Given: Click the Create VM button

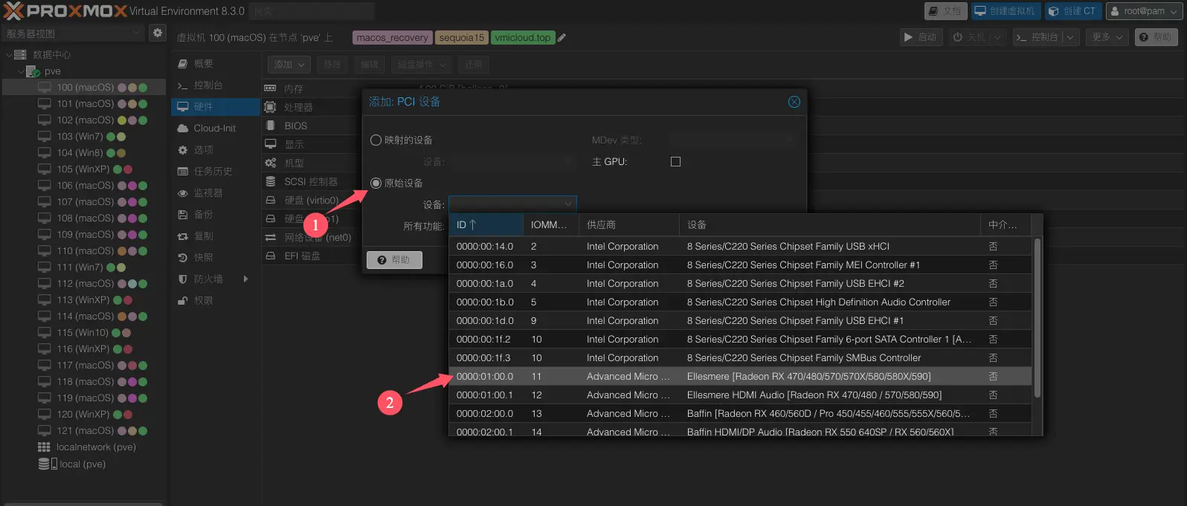Looking at the screenshot, I should tap(1005, 11).
